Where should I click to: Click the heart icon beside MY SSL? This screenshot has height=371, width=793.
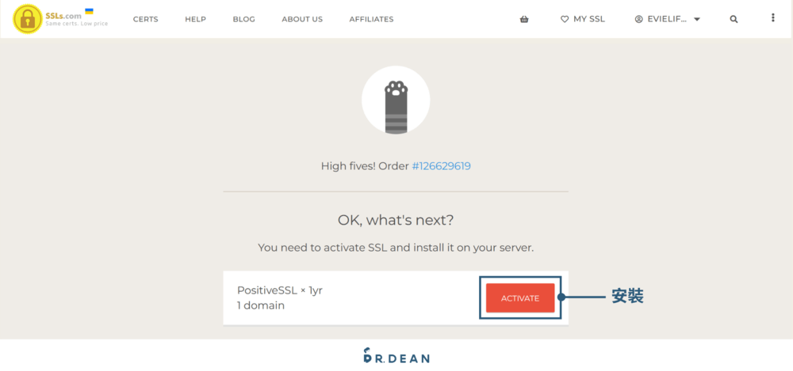(565, 19)
